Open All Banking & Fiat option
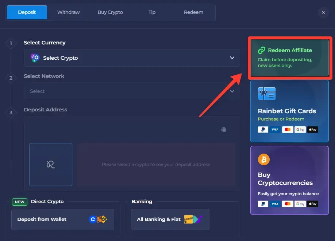 [x=170, y=219]
